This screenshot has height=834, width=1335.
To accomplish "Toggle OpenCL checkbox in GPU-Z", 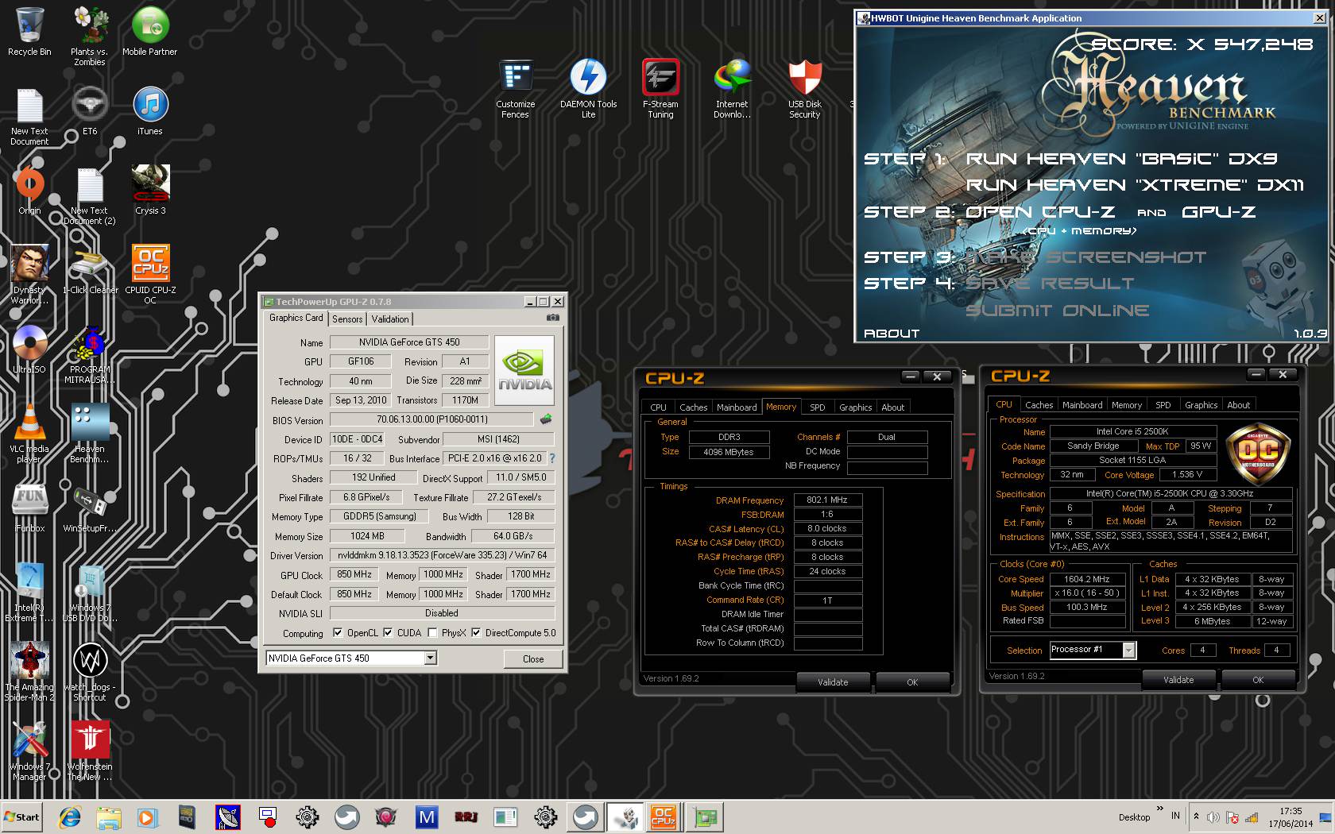I will [x=338, y=633].
